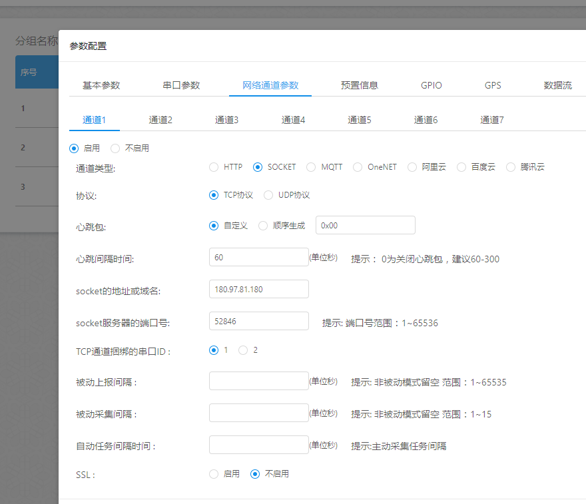This screenshot has width=586, height=504.
Task: Click the 被动上报间隔 empty input field
Action: pyautogui.click(x=258, y=380)
